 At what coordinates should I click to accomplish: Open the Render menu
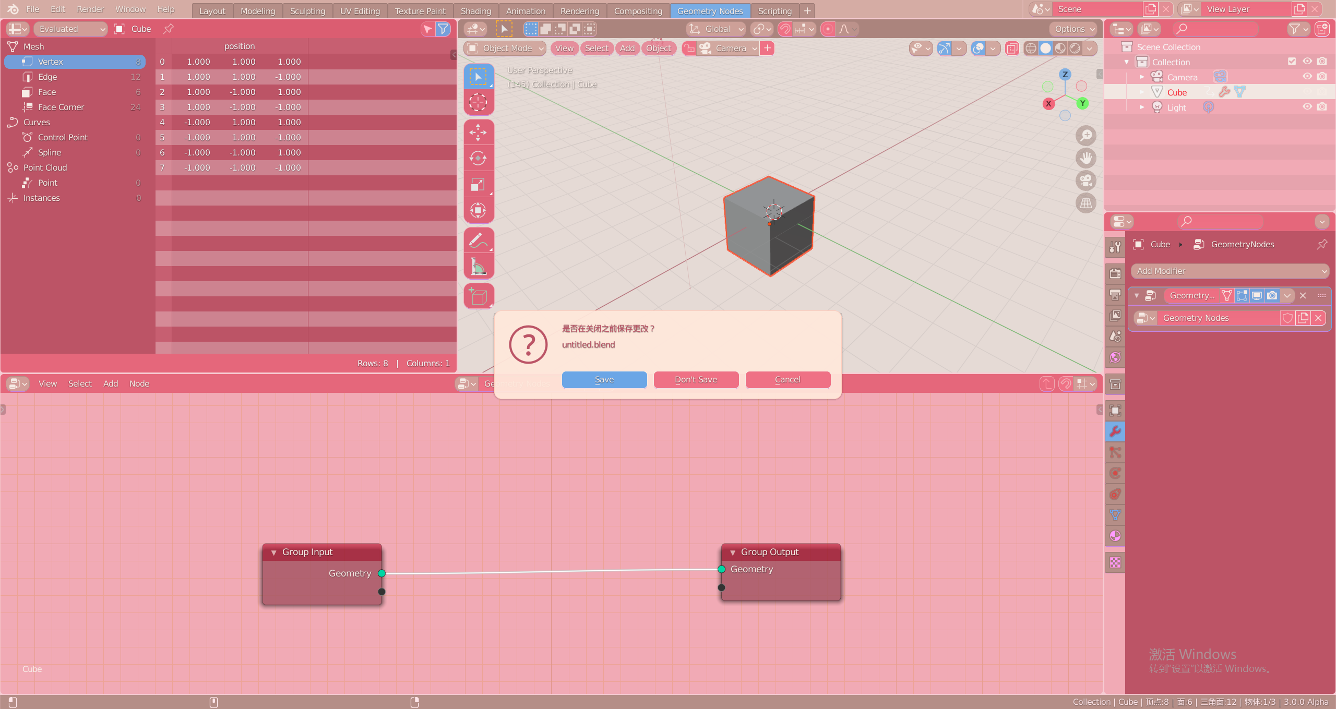[x=90, y=9]
